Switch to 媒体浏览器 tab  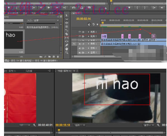coord(13,13)
